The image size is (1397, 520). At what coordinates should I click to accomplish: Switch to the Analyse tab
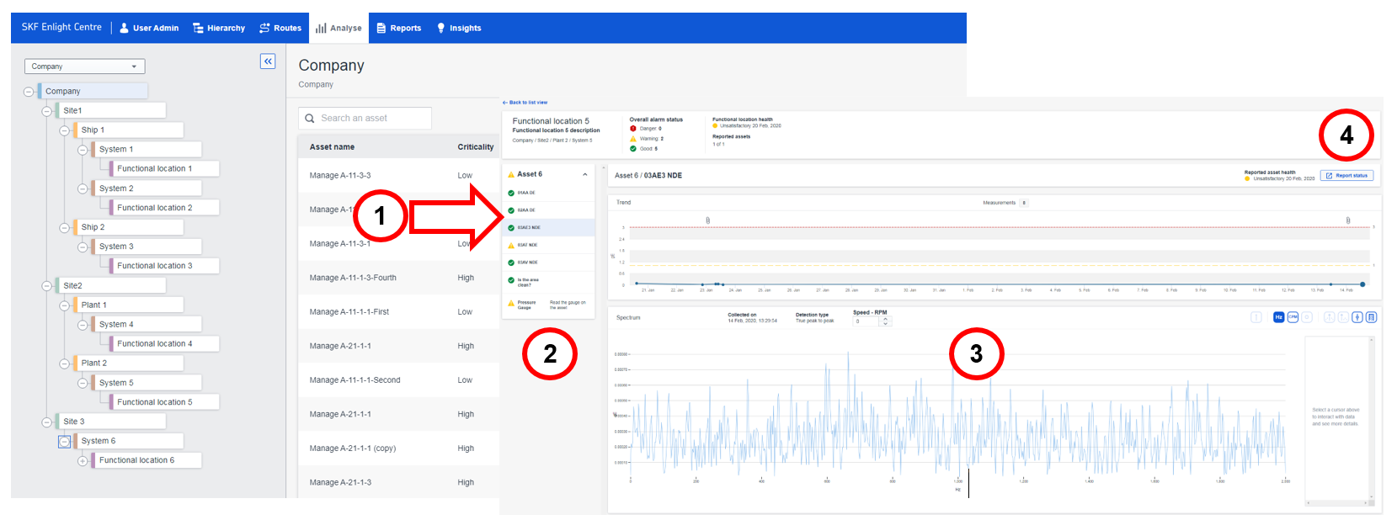pos(339,28)
